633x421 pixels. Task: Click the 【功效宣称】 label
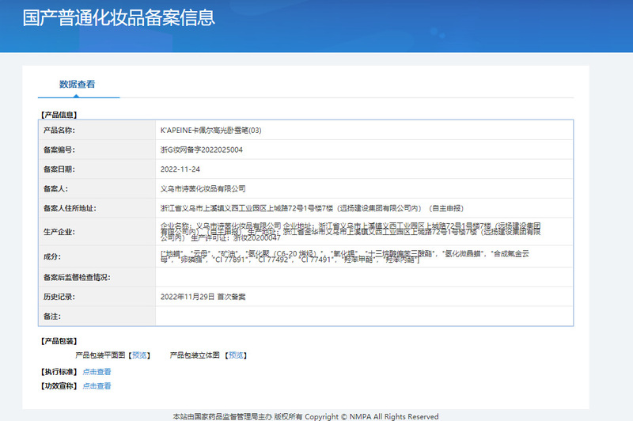tap(59, 386)
